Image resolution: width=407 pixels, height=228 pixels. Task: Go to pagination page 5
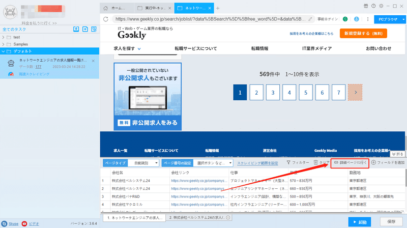(x=306, y=92)
